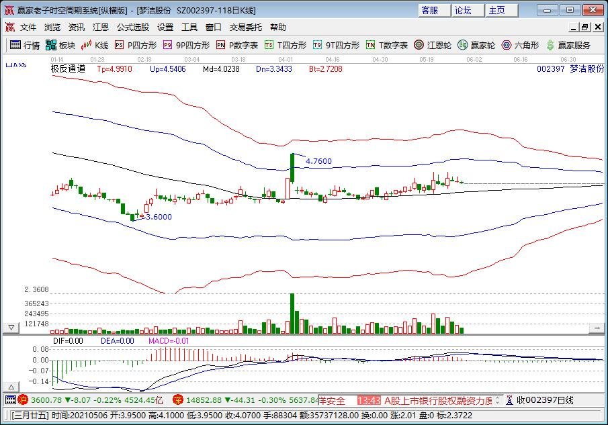Open the 六角形 hexagon tool icon
This screenshot has height=425, width=608.
[506, 45]
